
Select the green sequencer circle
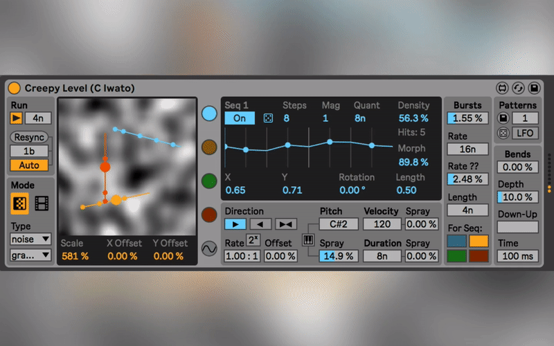click(x=209, y=181)
